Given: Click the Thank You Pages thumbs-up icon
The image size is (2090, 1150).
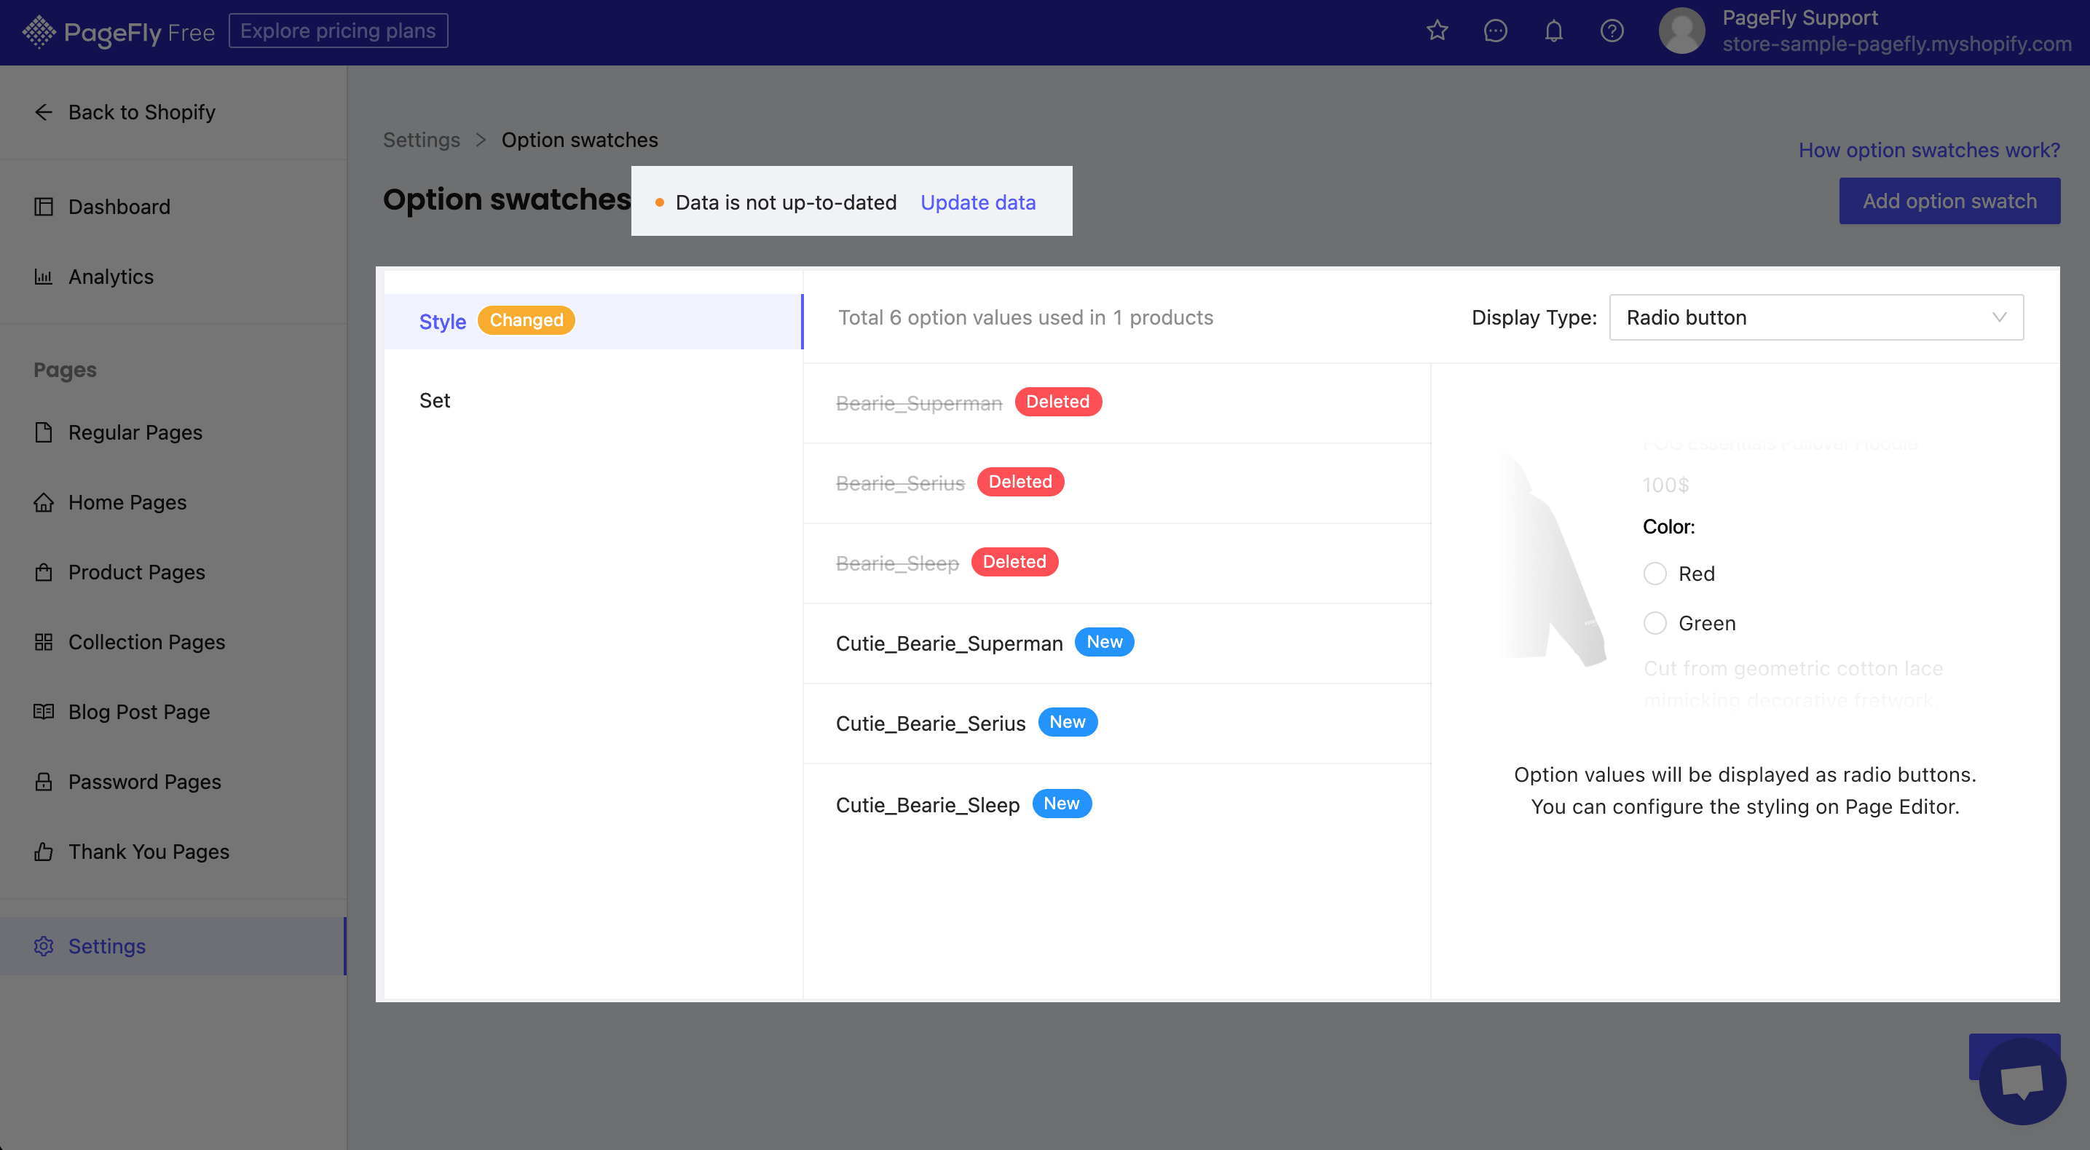Looking at the screenshot, I should [44, 851].
